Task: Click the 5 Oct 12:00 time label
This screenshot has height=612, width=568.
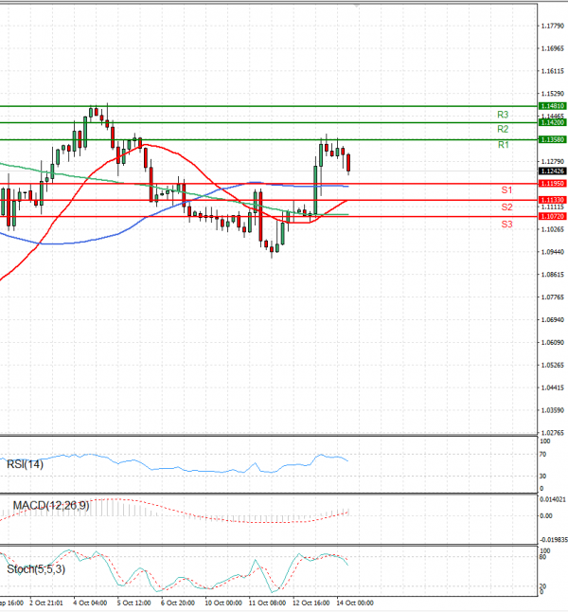Action: (x=133, y=603)
